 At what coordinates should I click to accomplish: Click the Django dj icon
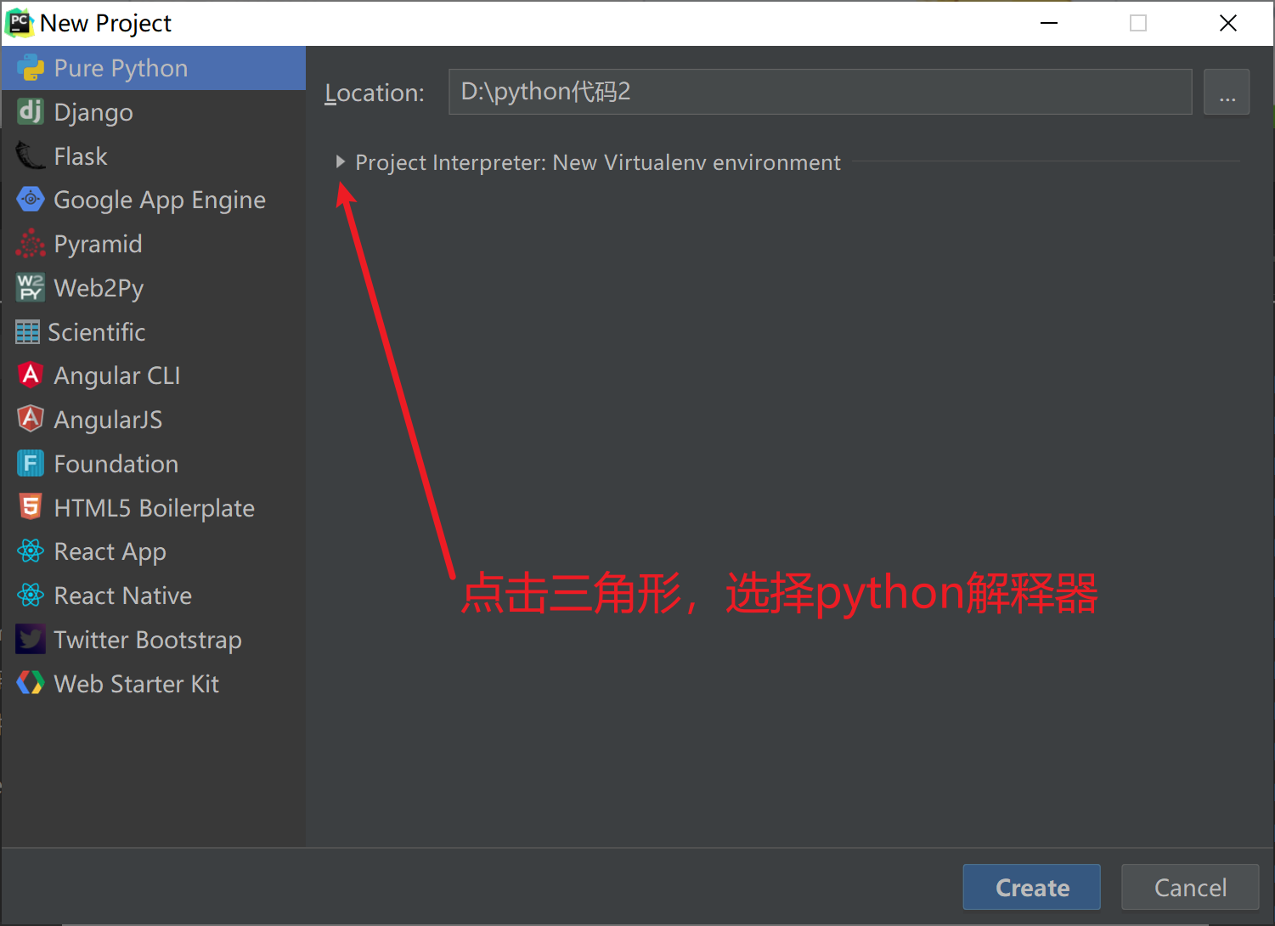coord(31,111)
